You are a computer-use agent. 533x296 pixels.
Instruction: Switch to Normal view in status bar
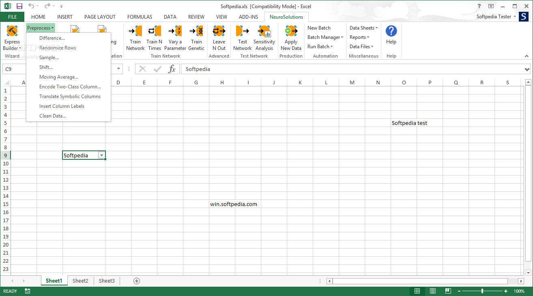(417, 291)
